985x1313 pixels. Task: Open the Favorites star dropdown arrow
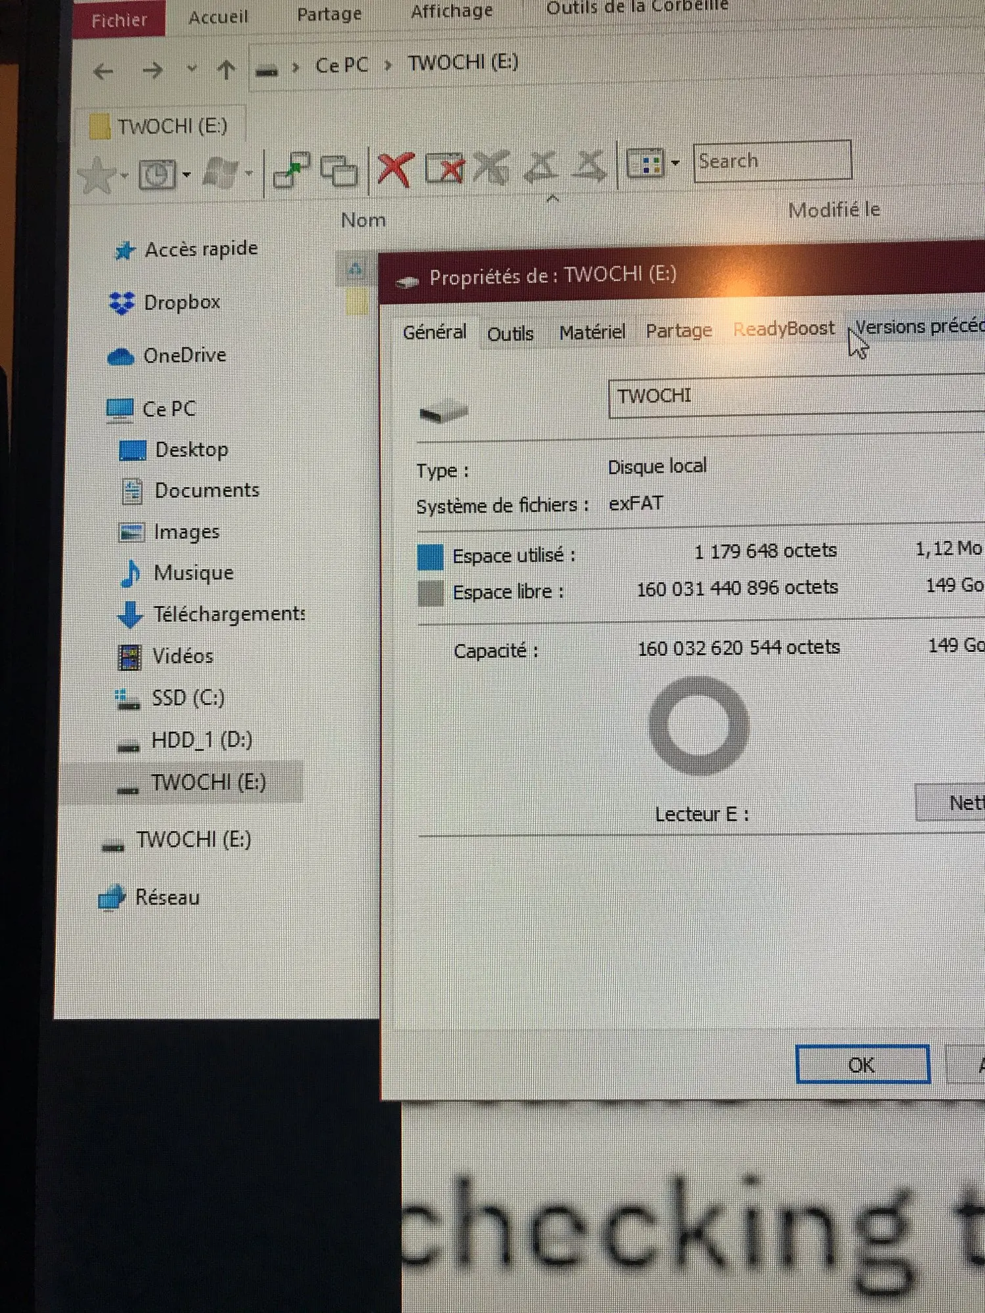click(124, 175)
